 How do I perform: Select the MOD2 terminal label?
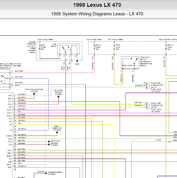(9, 156)
